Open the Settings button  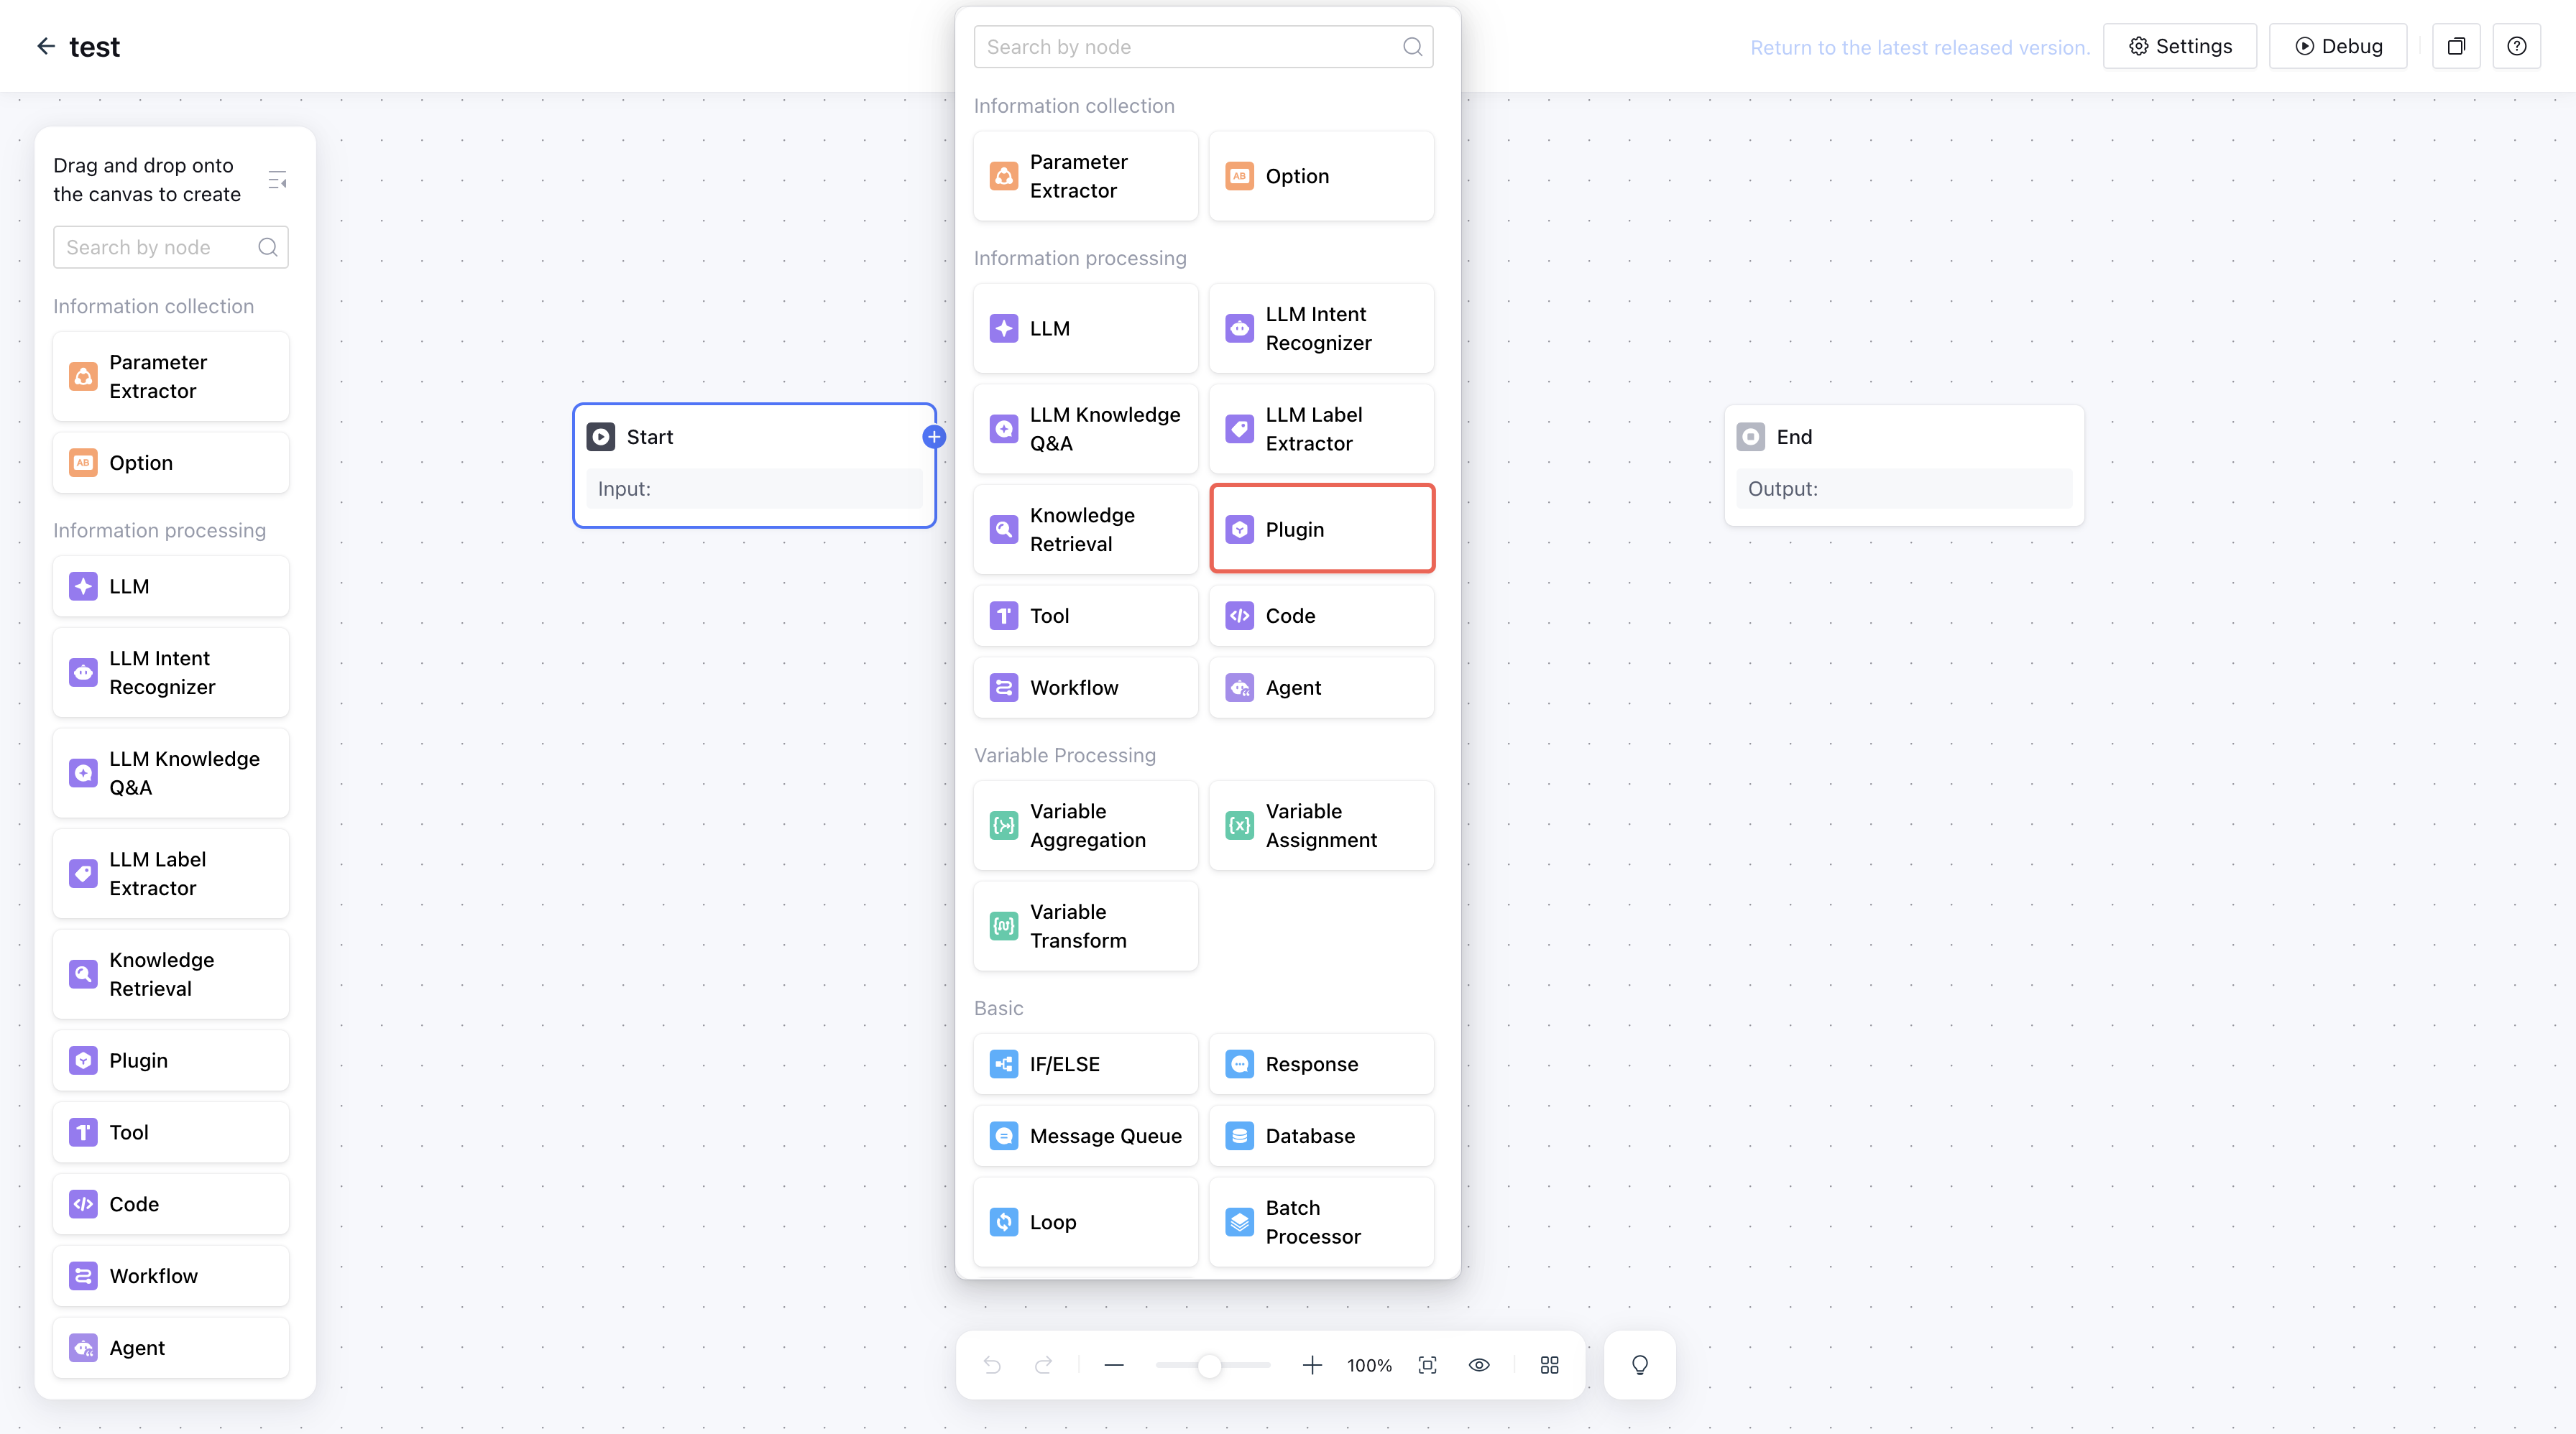click(2180, 46)
